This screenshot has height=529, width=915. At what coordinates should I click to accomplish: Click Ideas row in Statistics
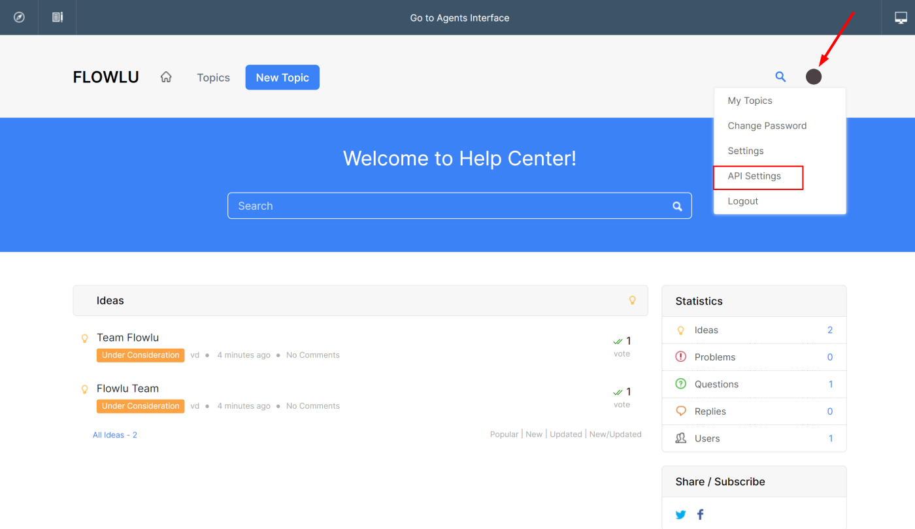click(x=754, y=330)
